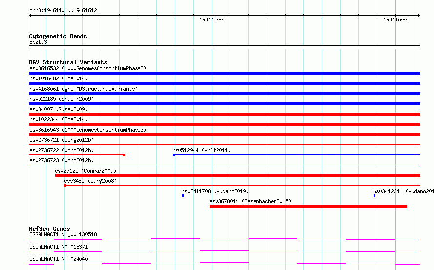Open CSGALNACT1|NM_018371 transcript label

pyautogui.click(x=59, y=247)
